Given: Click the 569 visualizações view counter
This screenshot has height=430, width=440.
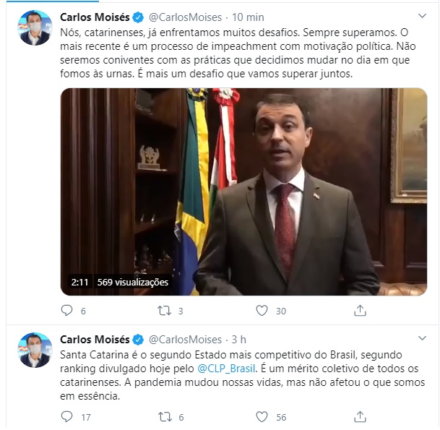Looking at the screenshot, I should tap(132, 282).
